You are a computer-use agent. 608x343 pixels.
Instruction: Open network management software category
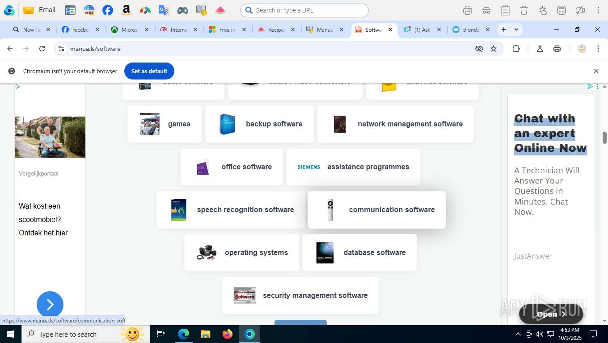tap(396, 124)
